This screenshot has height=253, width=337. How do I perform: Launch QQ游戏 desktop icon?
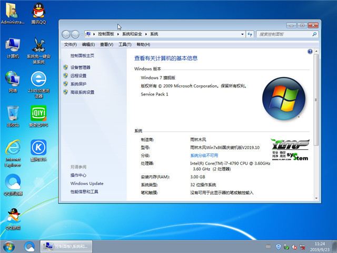click(13, 219)
